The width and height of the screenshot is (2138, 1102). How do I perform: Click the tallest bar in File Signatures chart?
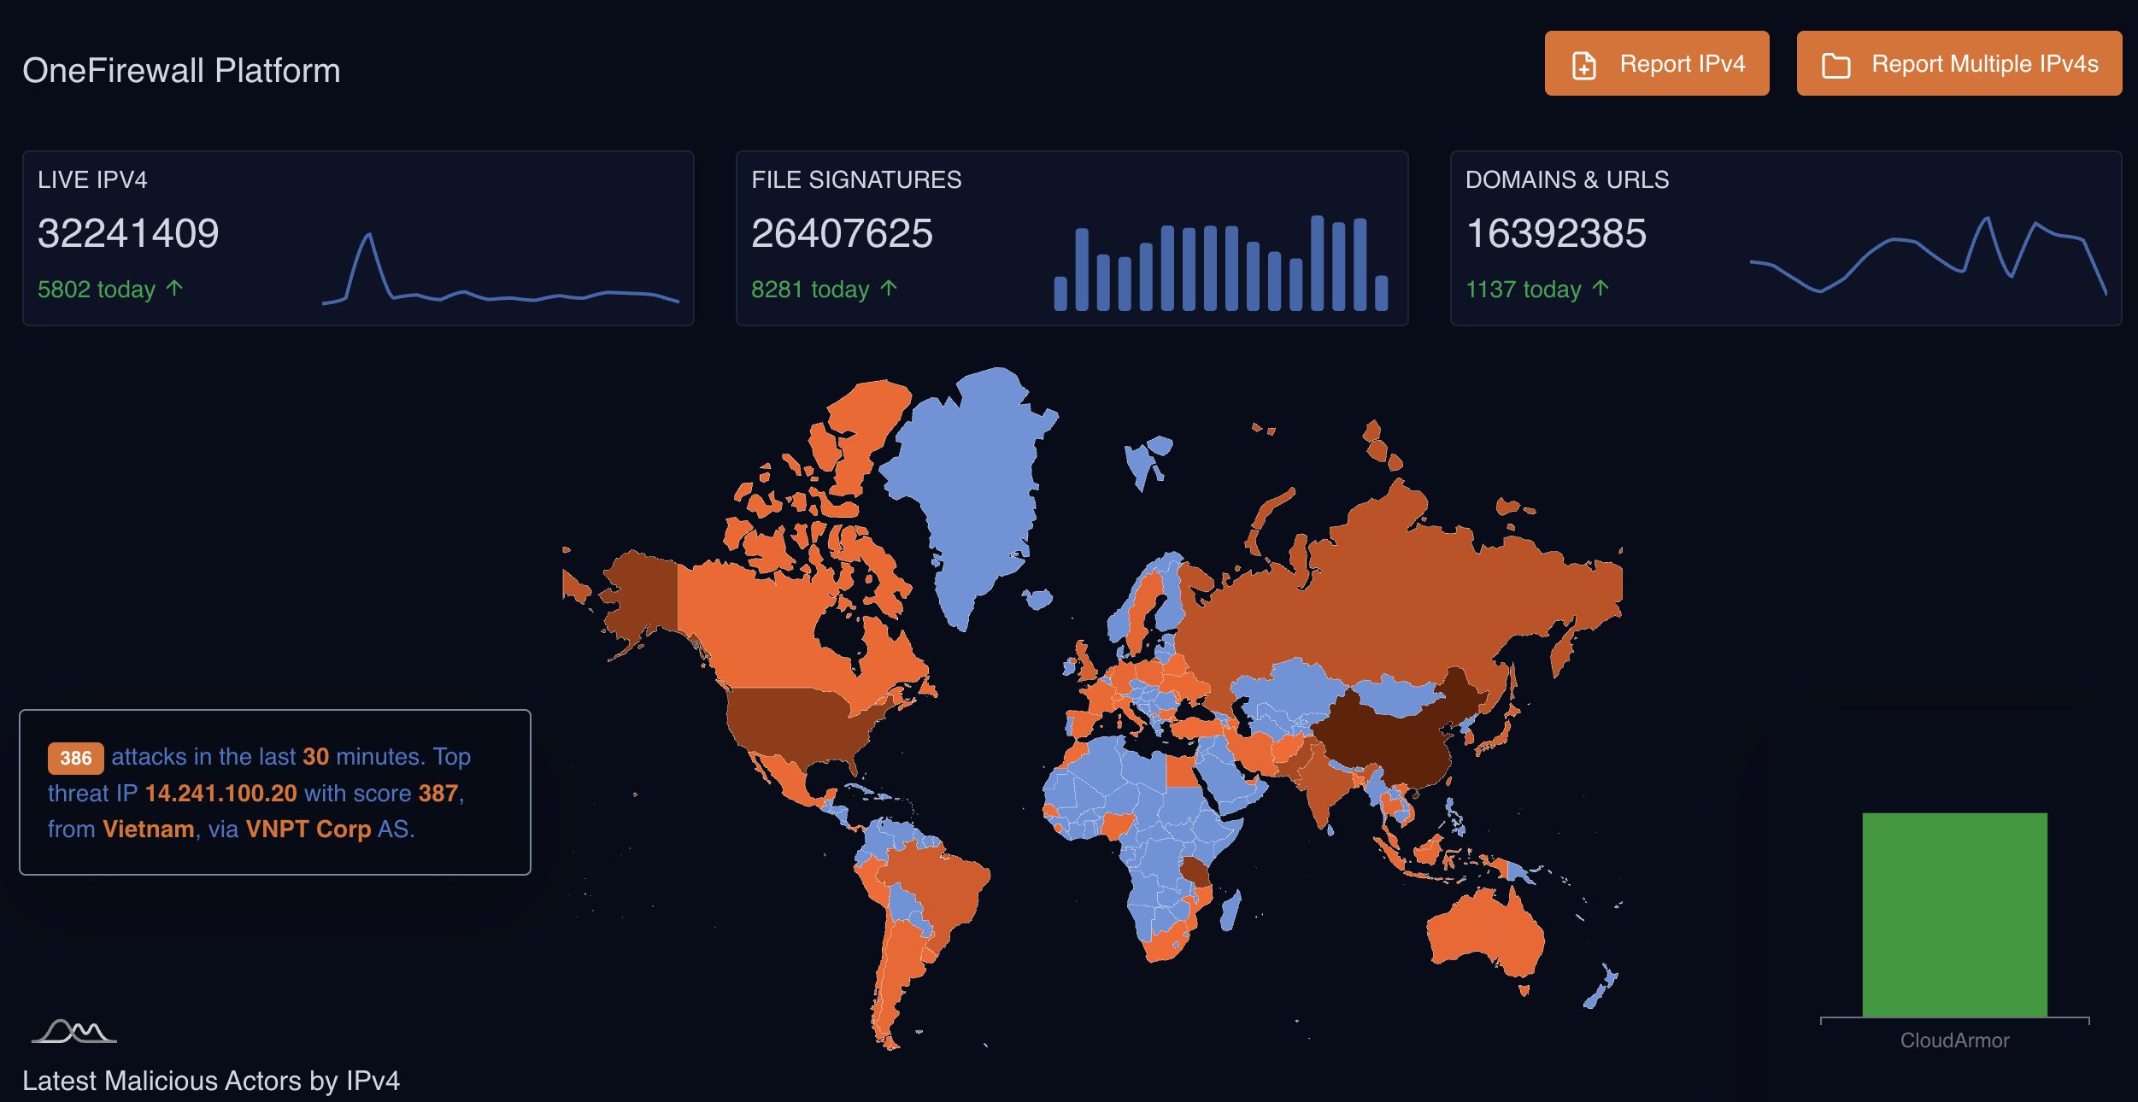coord(1317,262)
